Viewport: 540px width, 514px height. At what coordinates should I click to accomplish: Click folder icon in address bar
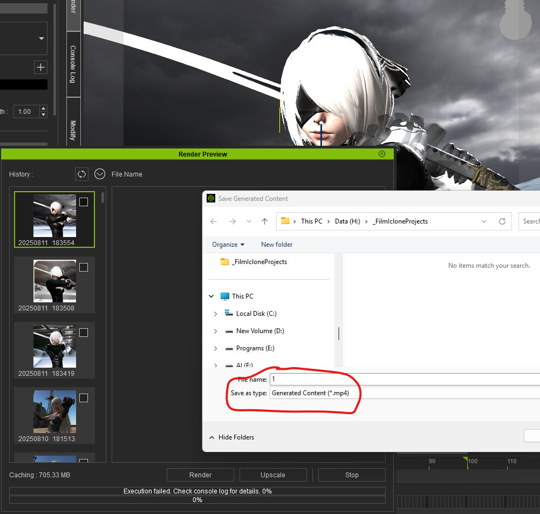[x=285, y=221]
